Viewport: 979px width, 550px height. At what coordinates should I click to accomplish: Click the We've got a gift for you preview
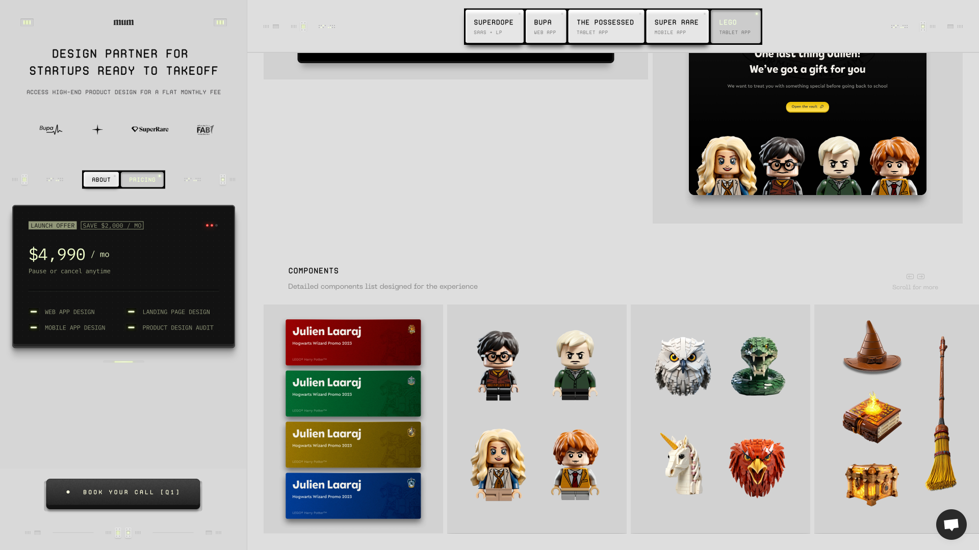click(x=807, y=124)
